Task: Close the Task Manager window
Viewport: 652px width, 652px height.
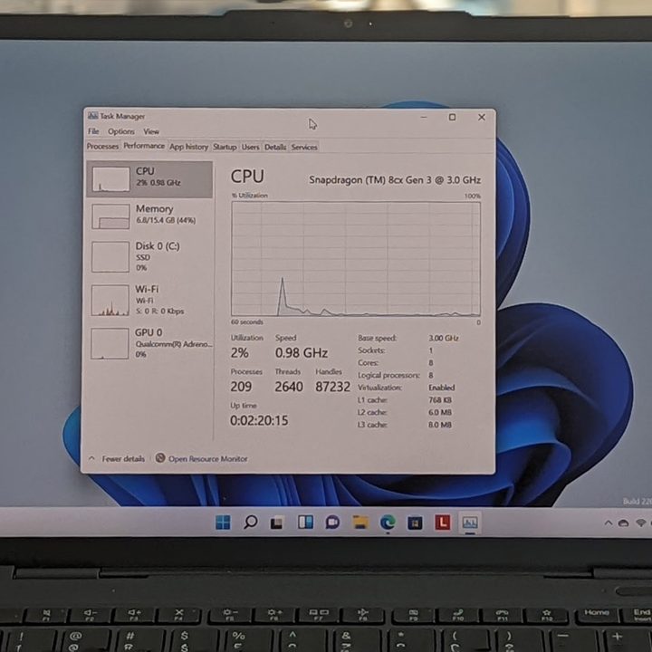Action: tap(482, 117)
